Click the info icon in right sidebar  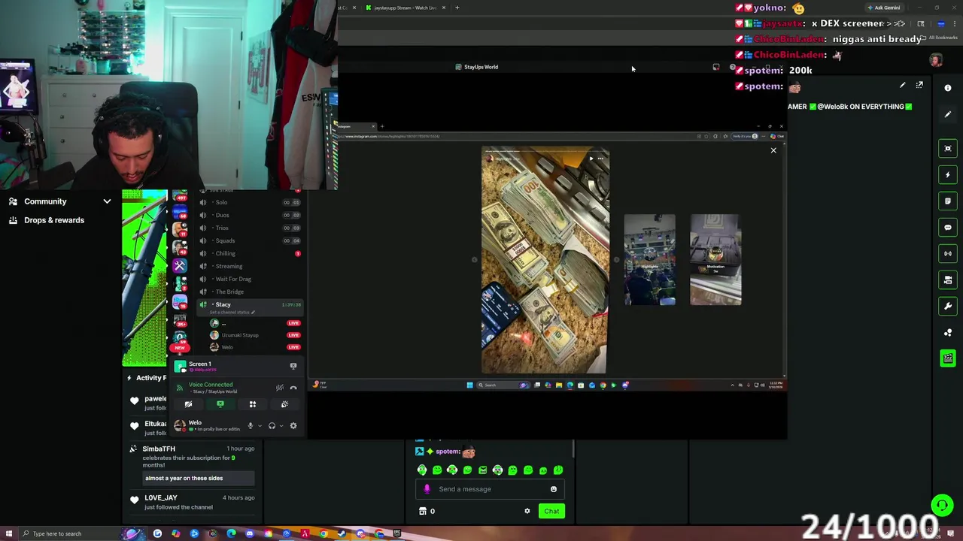(948, 88)
